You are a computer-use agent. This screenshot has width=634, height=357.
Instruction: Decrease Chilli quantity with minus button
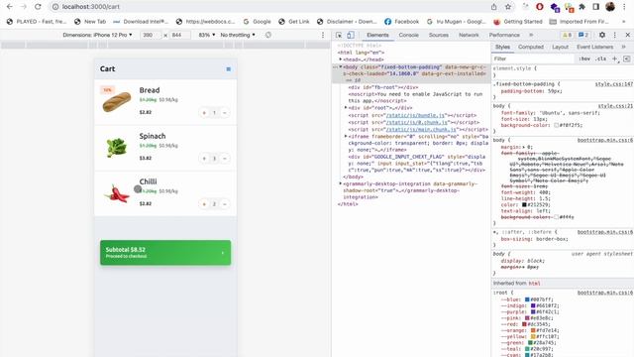coord(225,204)
